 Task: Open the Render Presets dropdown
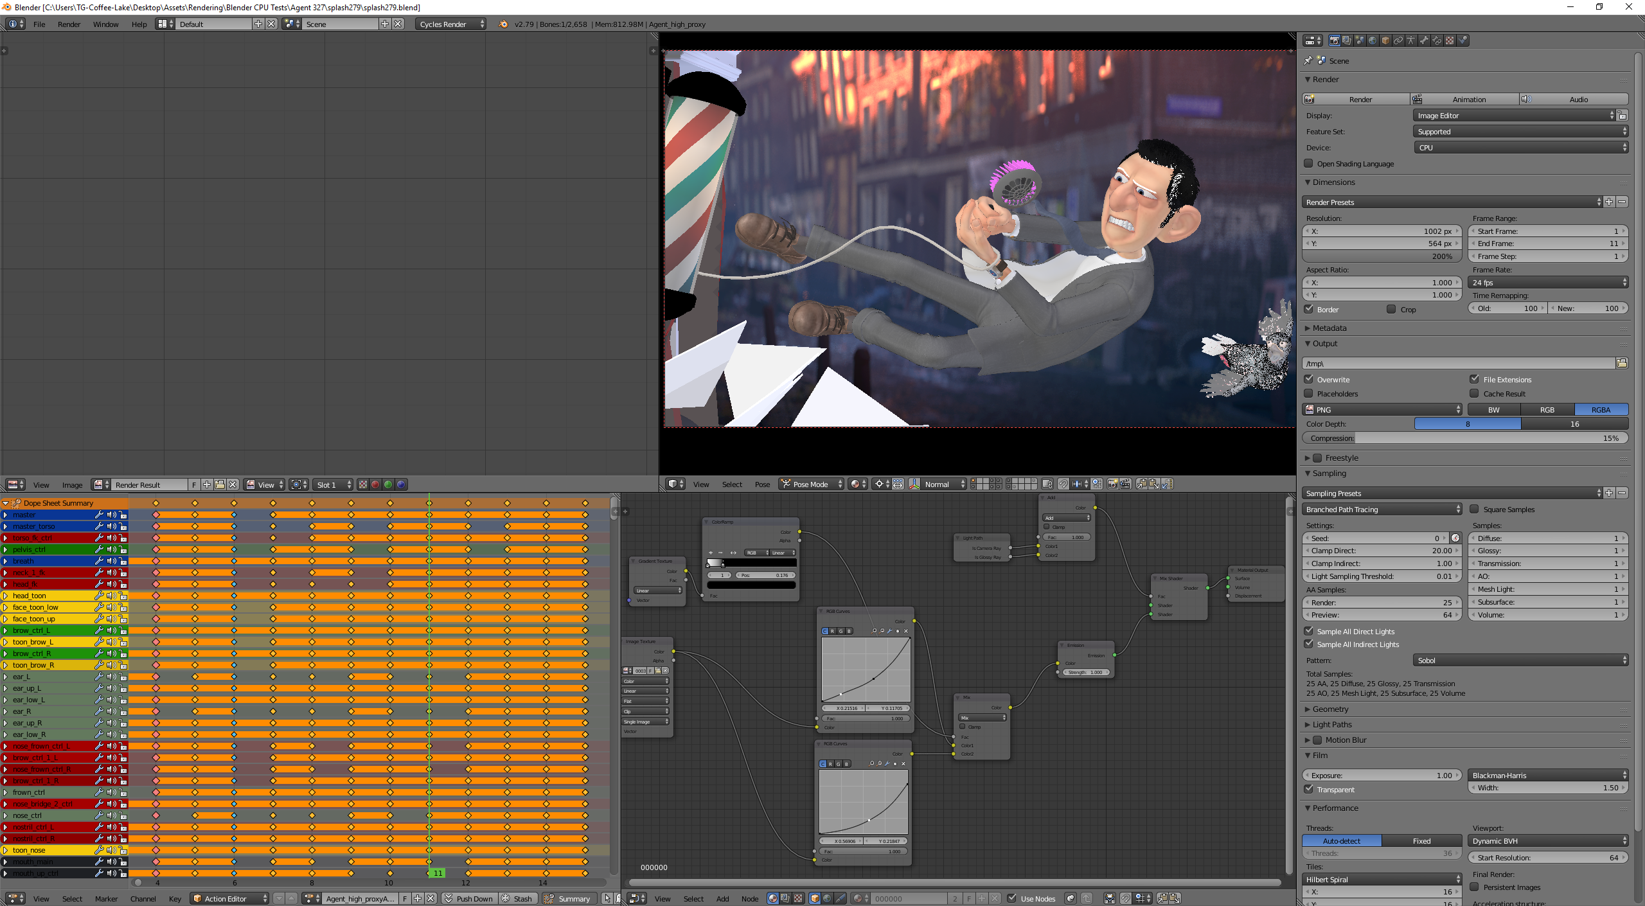[1453, 202]
